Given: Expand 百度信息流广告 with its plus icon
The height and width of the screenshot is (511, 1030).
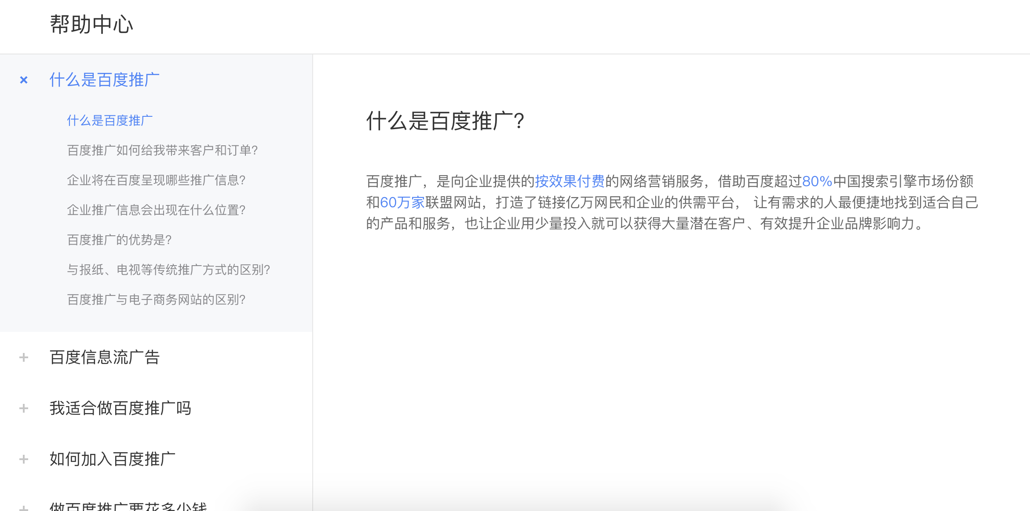Looking at the screenshot, I should (24, 357).
